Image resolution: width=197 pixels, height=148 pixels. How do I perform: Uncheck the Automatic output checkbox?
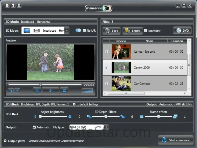34,127
